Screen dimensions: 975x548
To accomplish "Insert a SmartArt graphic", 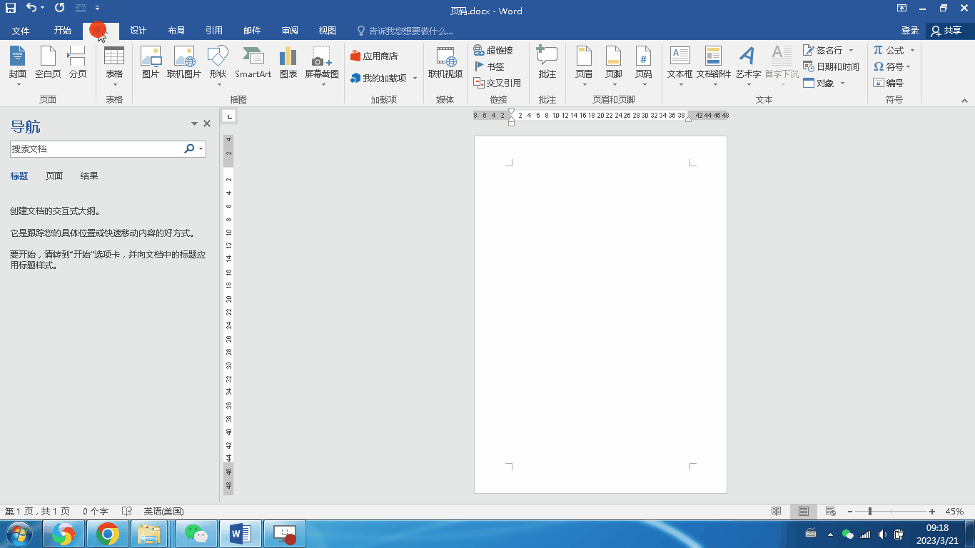I will [x=253, y=63].
